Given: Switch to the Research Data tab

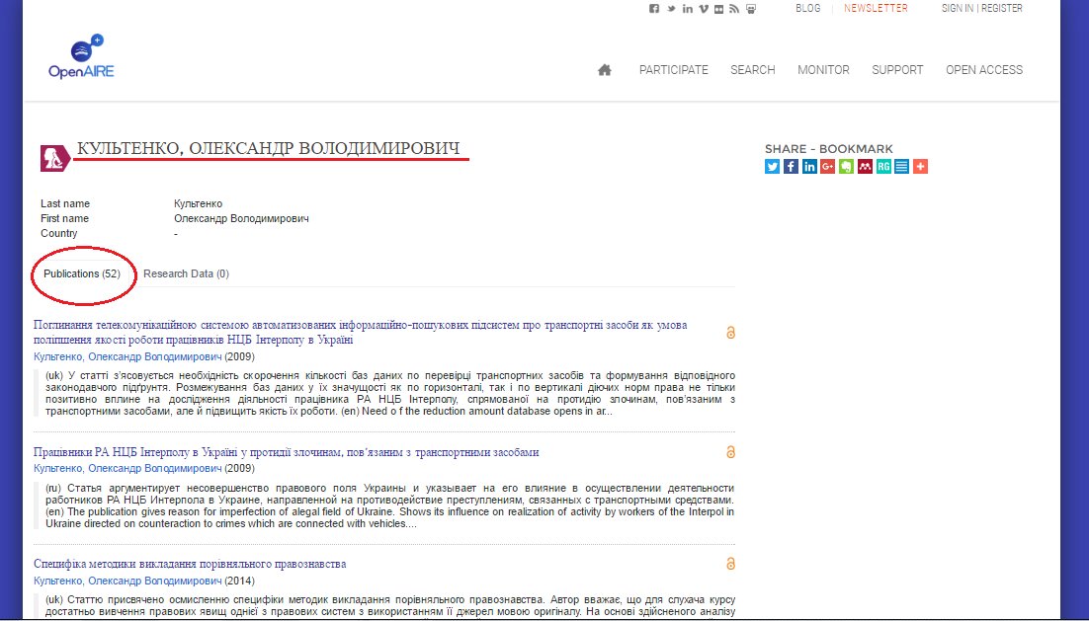Looking at the screenshot, I should click(186, 273).
